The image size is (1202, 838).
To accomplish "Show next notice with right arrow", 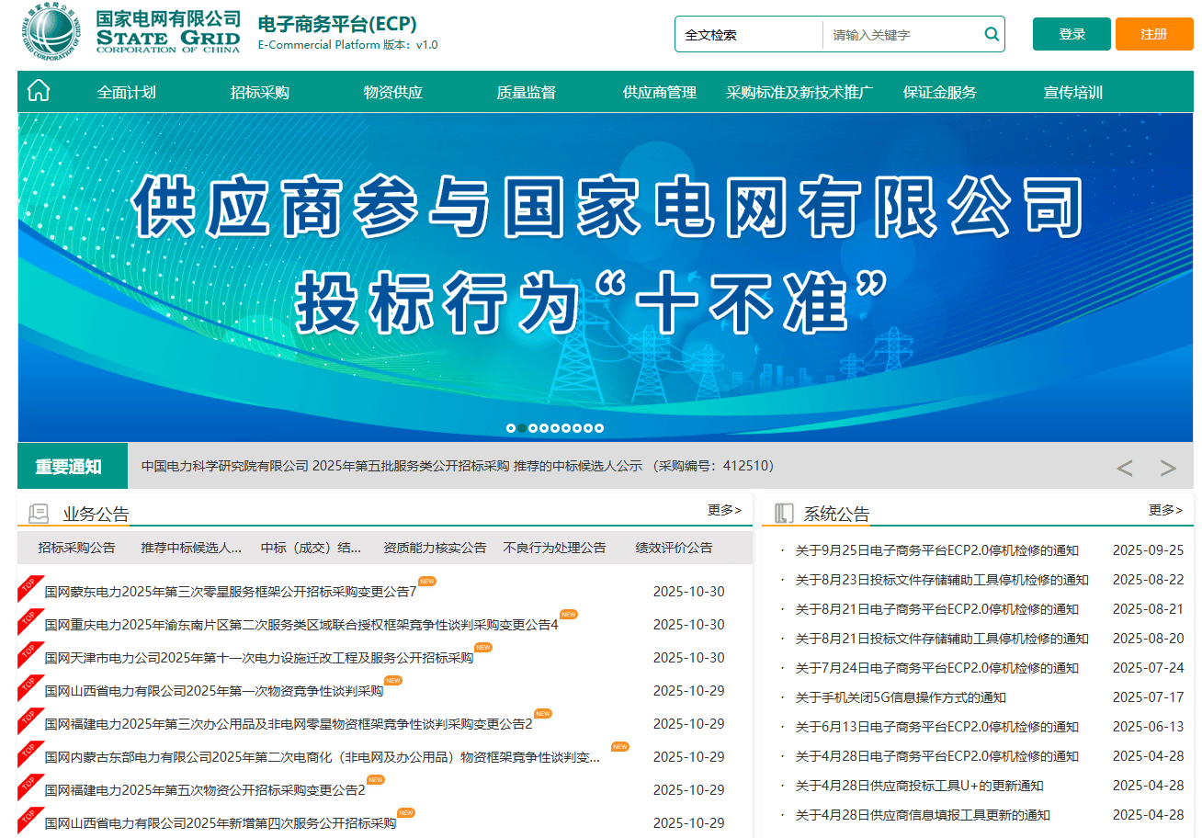I will (x=1168, y=468).
